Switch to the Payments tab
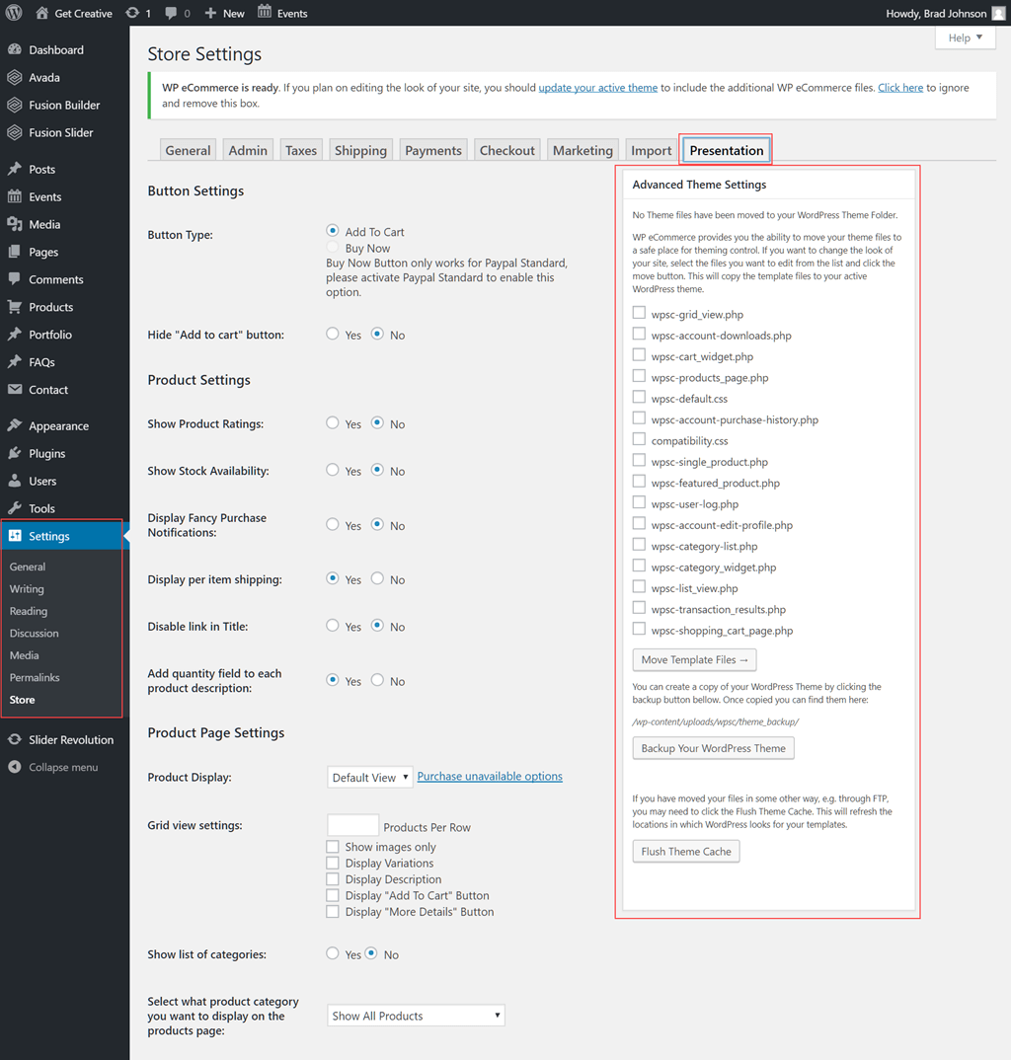The width and height of the screenshot is (1011, 1060). (432, 150)
